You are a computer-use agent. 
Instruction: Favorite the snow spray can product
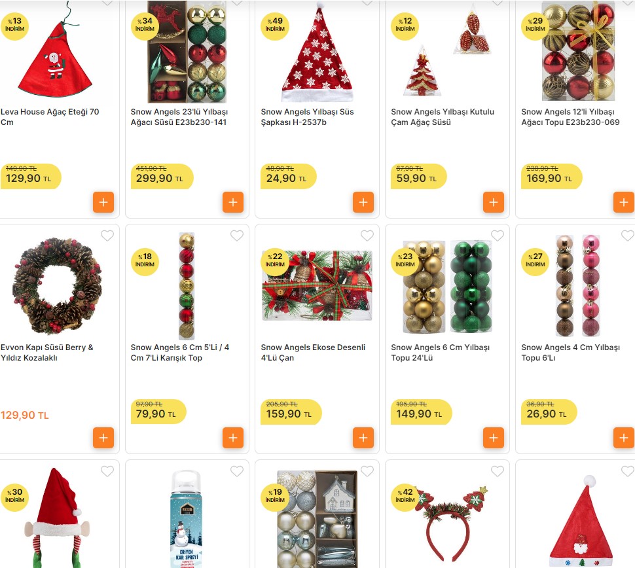click(x=237, y=471)
